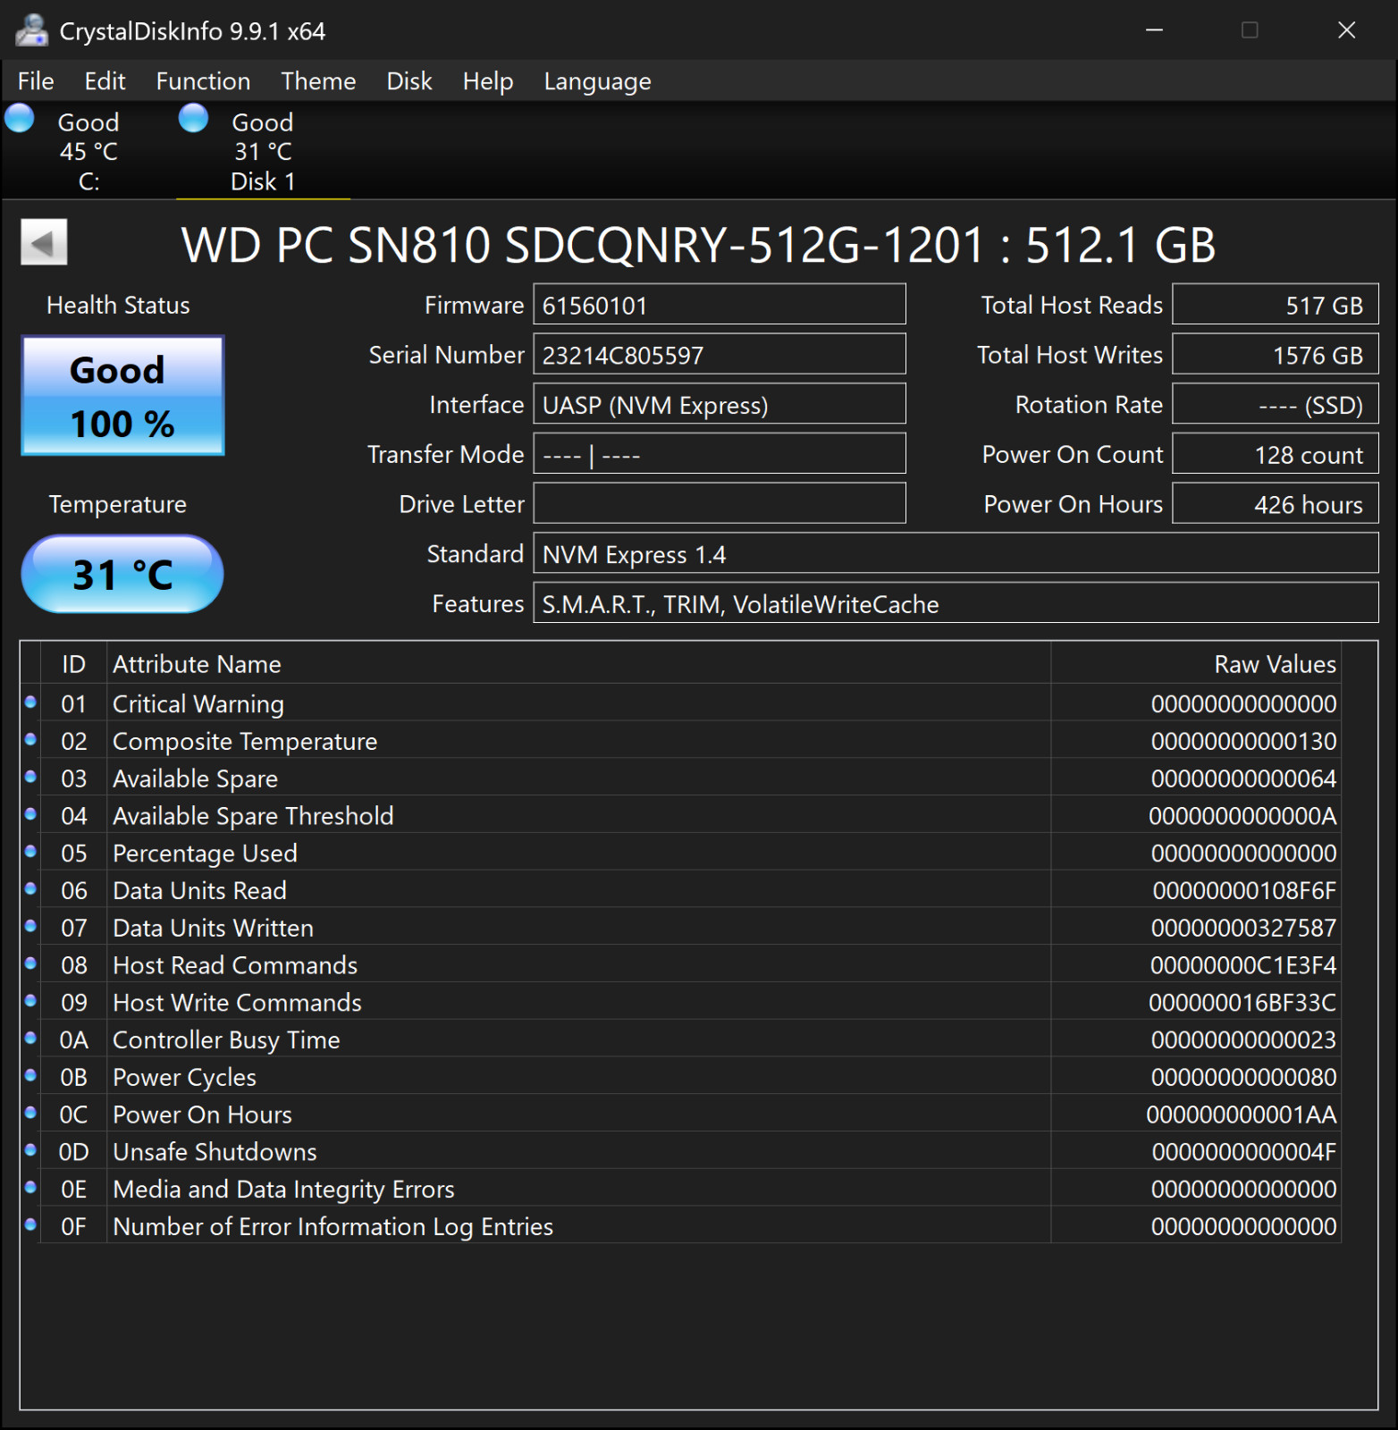Click the Attribute Name column header
The width and height of the screenshot is (1398, 1430).
click(578, 664)
